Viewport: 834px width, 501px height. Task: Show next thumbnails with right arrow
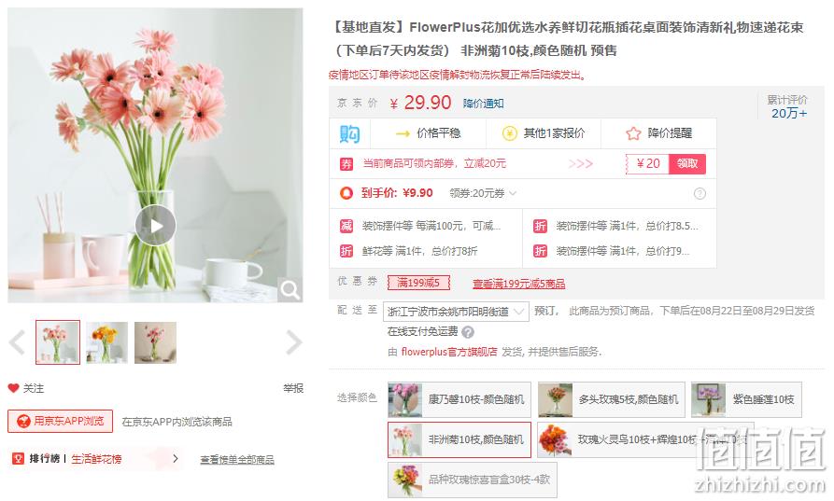[293, 342]
